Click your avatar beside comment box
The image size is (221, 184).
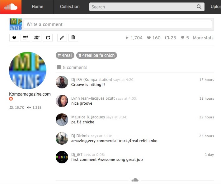pos(16,24)
